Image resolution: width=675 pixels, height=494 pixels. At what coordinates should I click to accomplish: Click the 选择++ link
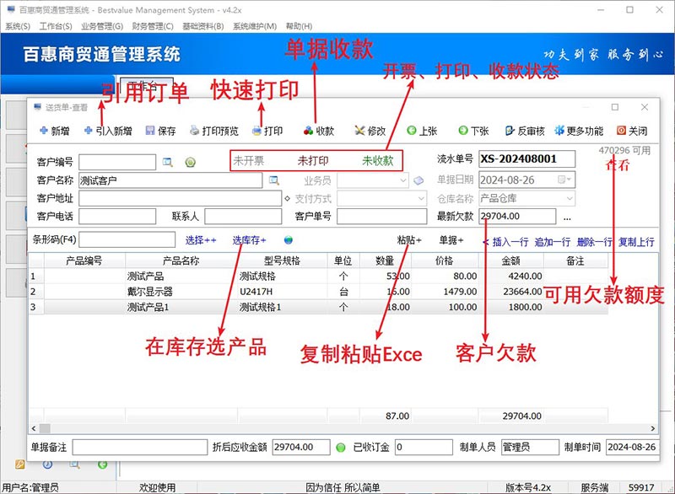click(x=201, y=240)
